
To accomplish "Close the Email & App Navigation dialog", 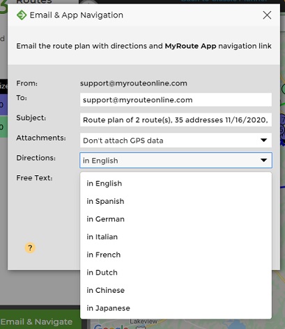I will (x=267, y=15).
